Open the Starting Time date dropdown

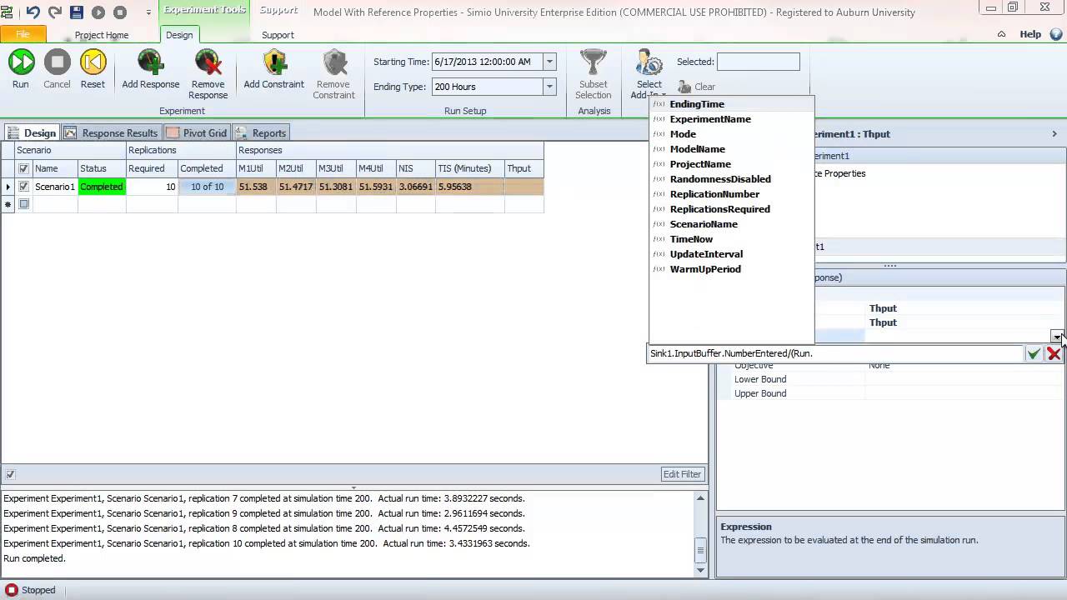(x=549, y=62)
